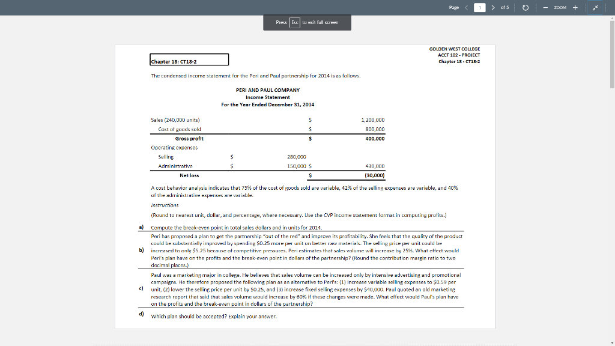This screenshot has width=615, height=346.
Task: Zoom out with minus icon
Action: tap(545, 7)
